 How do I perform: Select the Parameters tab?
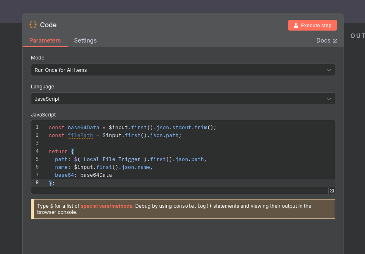pyautogui.click(x=45, y=40)
